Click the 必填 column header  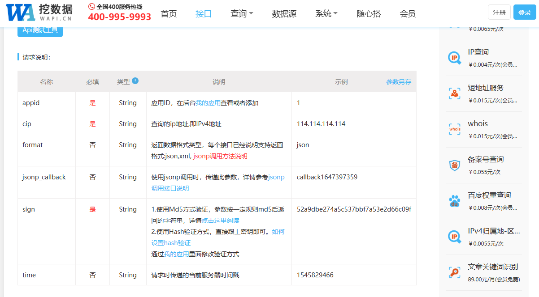tap(92, 82)
